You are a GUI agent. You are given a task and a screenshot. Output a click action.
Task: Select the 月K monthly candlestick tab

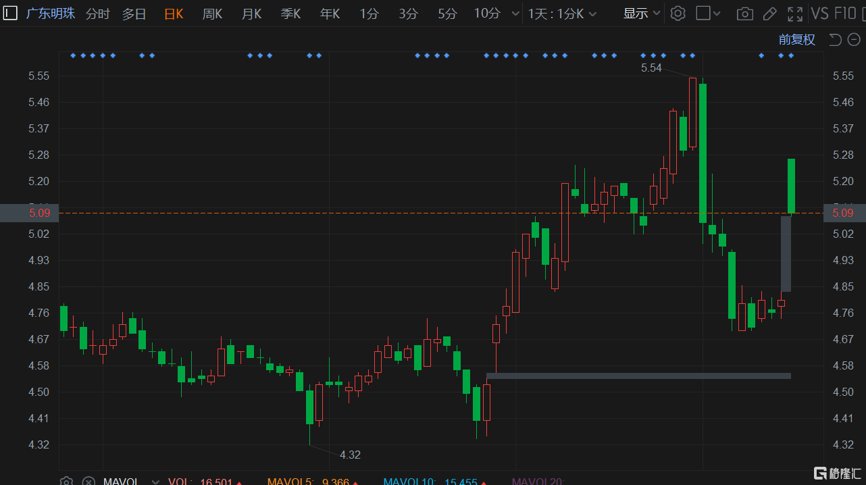(x=251, y=14)
